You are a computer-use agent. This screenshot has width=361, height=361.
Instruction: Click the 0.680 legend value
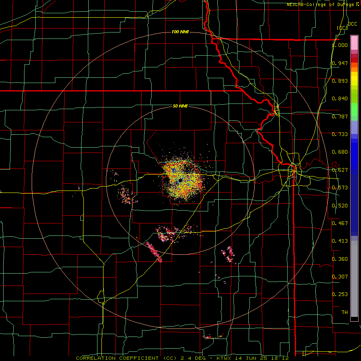tap(340, 152)
